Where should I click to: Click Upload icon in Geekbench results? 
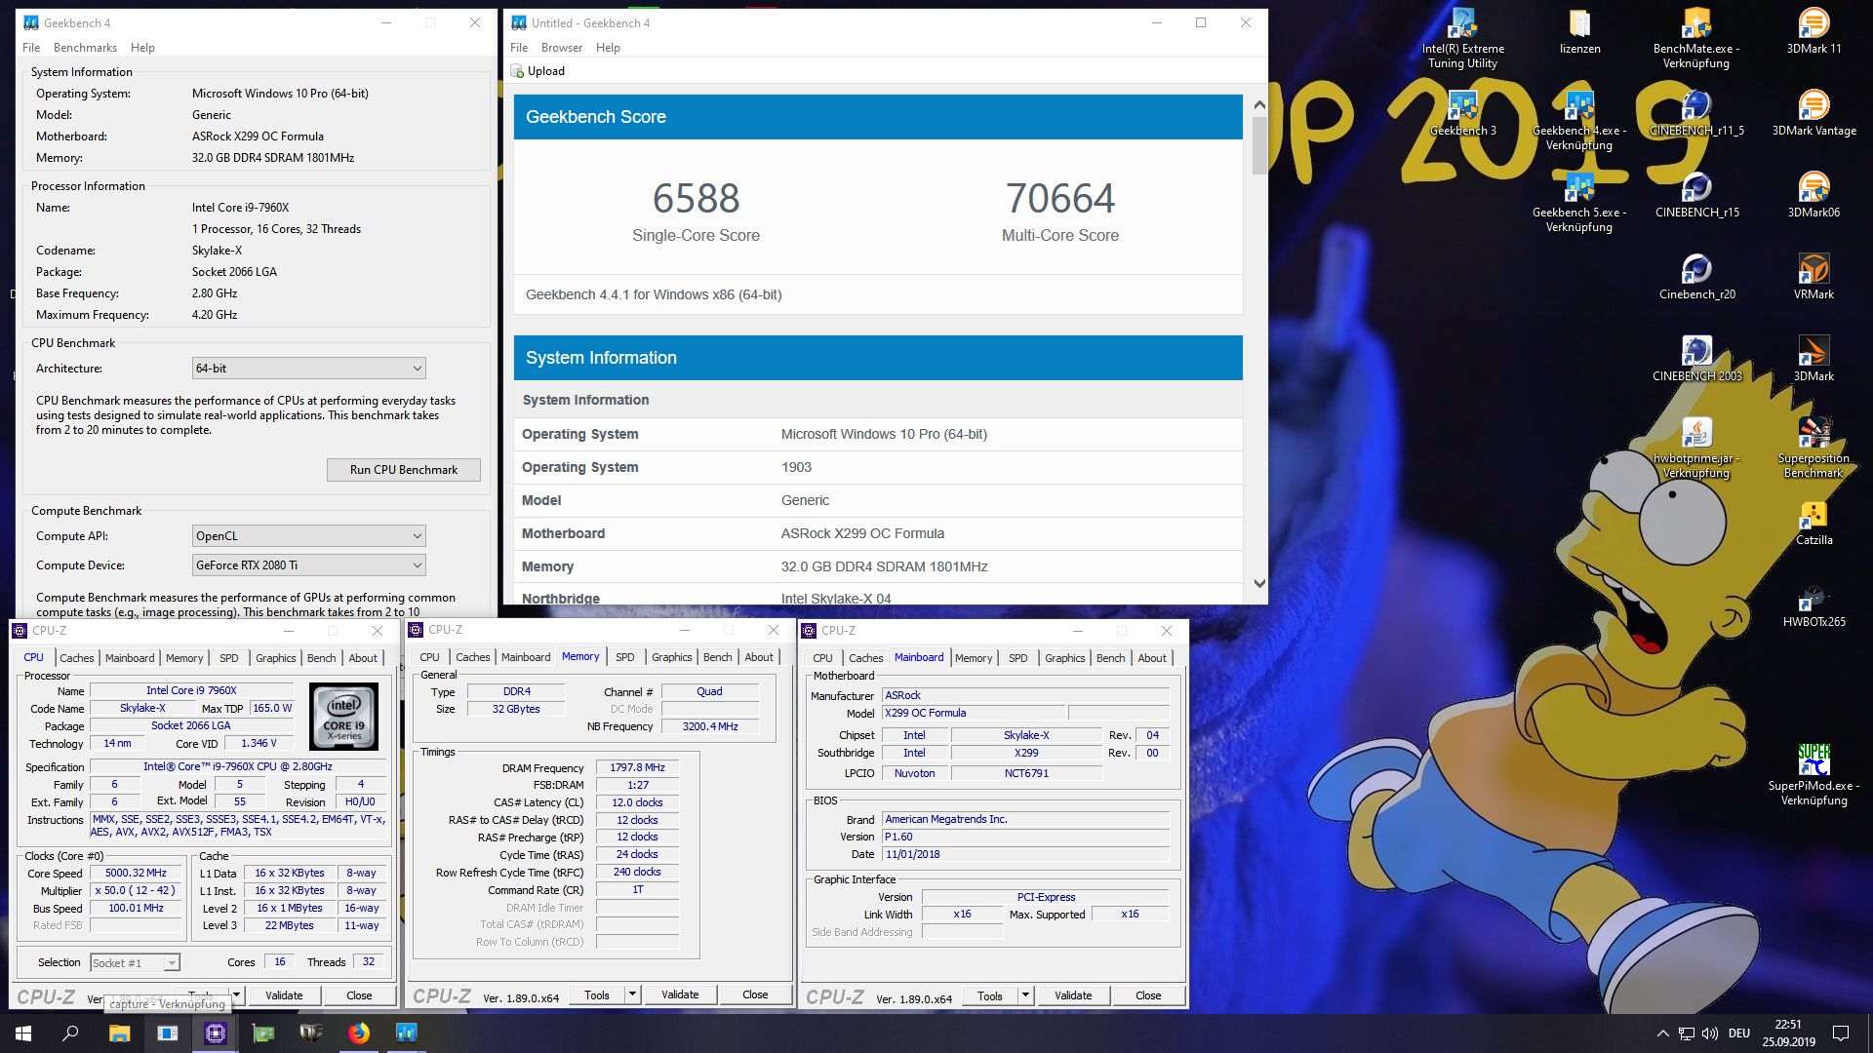click(x=518, y=71)
